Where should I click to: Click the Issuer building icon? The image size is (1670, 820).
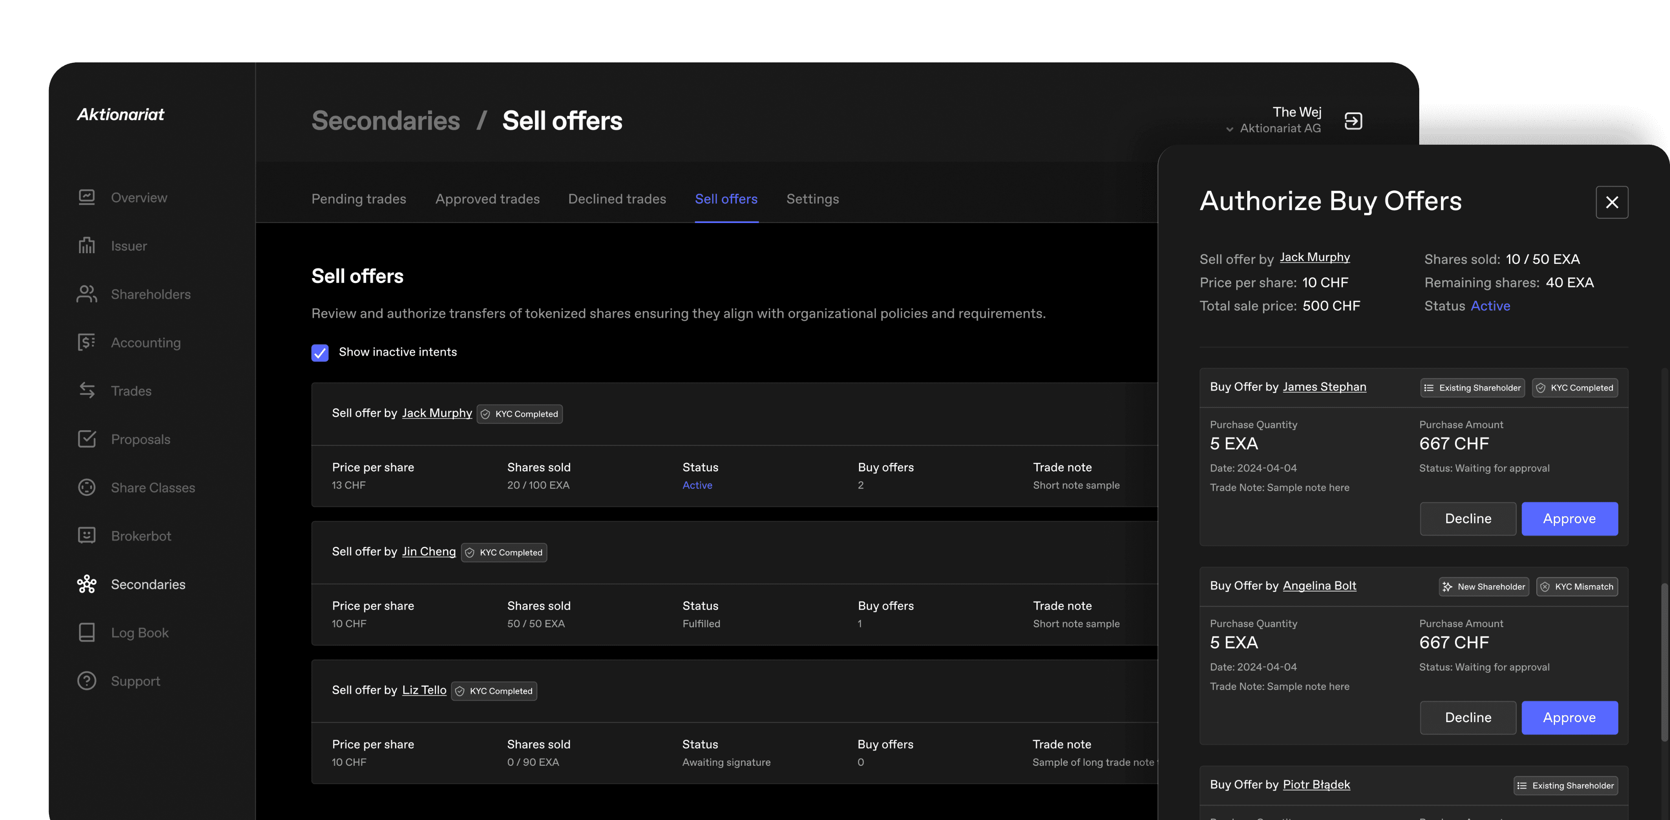[x=87, y=246]
